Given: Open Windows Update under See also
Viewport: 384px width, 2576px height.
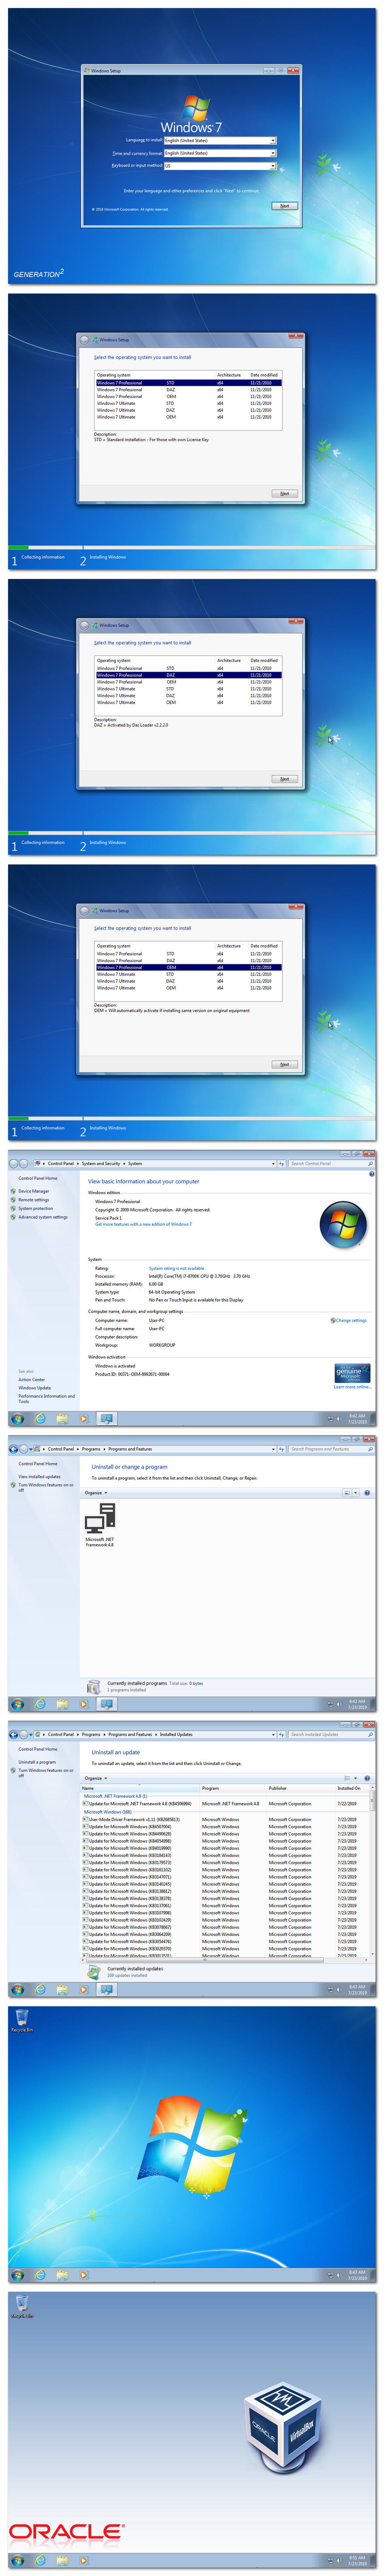Looking at the screenshot, I should click(x=34, y=1387).
